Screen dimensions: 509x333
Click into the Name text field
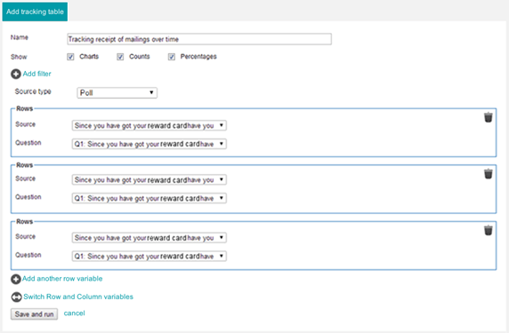click(199, 39)
